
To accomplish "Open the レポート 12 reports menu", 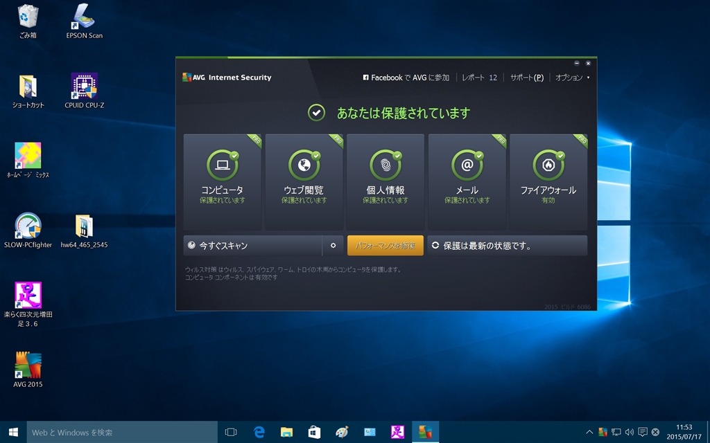I will (480, 78).
